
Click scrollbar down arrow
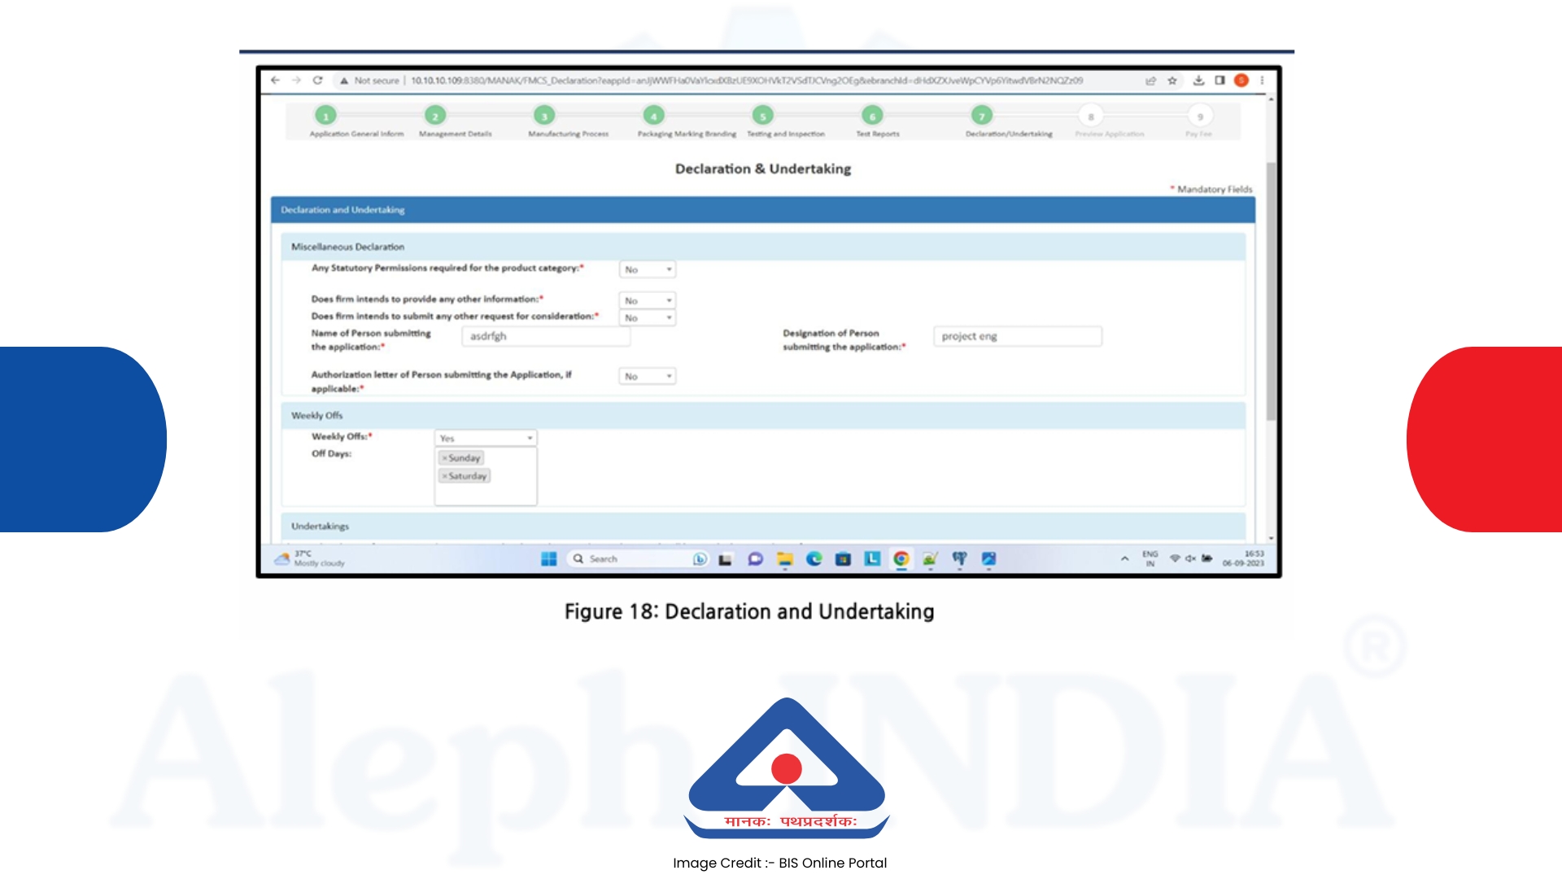pos(1271,538)
